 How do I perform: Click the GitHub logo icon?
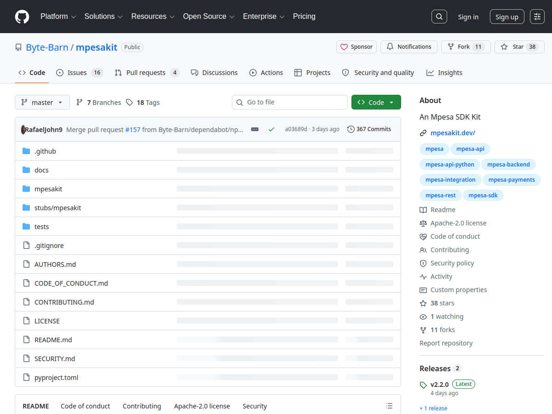pyautogui.click(x=22, y=17)
